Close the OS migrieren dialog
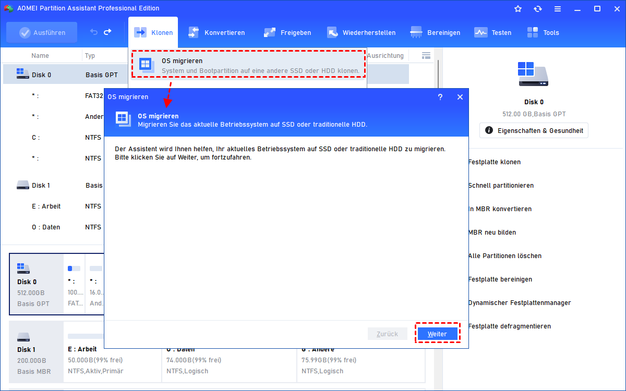Image resolution: width=626 pixels, height=391 pixels. click(x=460, y=97)
